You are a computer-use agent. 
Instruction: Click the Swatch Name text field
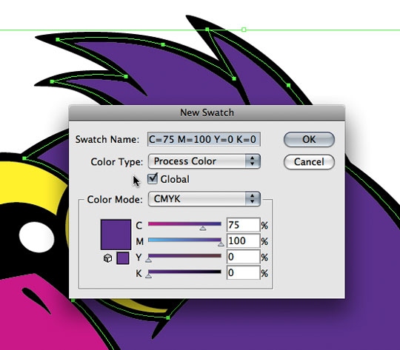[204, 139]
